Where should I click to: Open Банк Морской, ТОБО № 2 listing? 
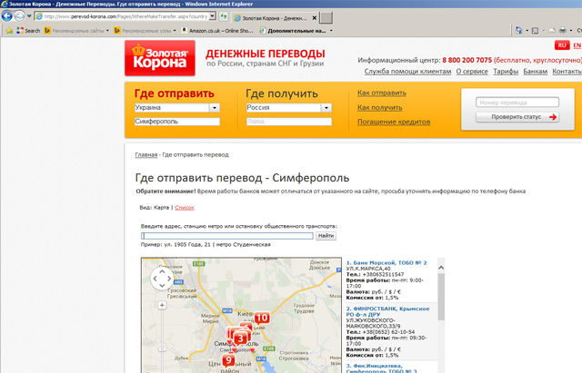click(x=386, y=262)
